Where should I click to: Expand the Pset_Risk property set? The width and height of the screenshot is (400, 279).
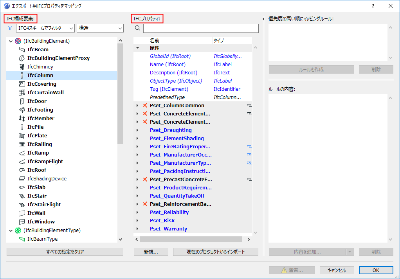[137, 220]
